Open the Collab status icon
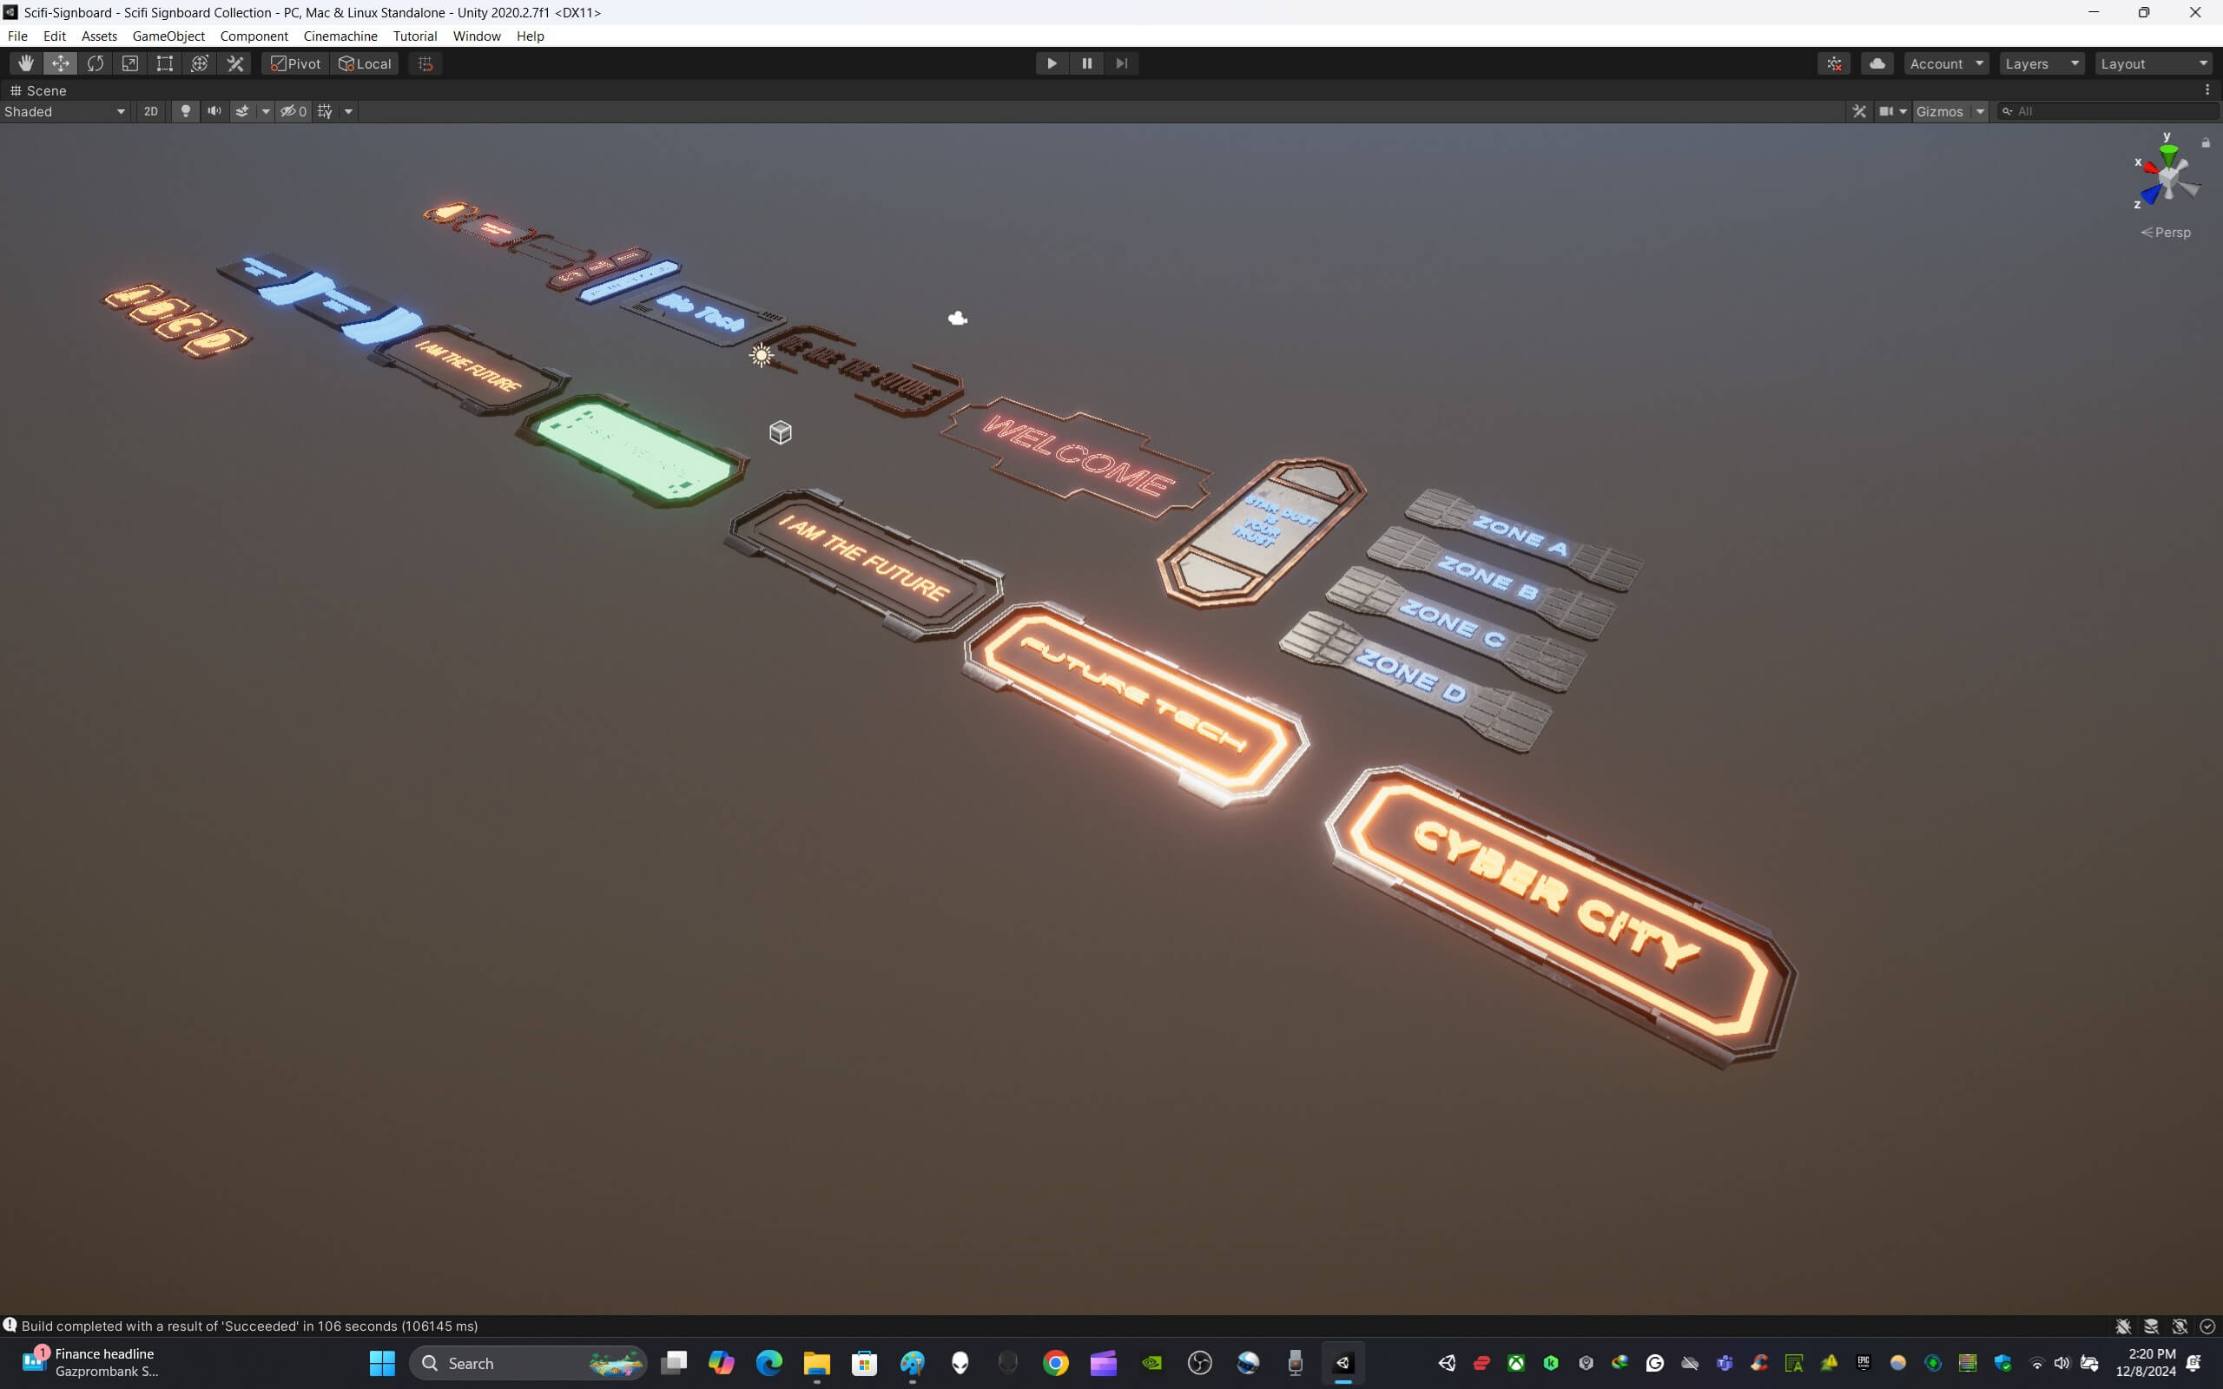Viewport: 2223px width, 1389px height. [1835, 63]
